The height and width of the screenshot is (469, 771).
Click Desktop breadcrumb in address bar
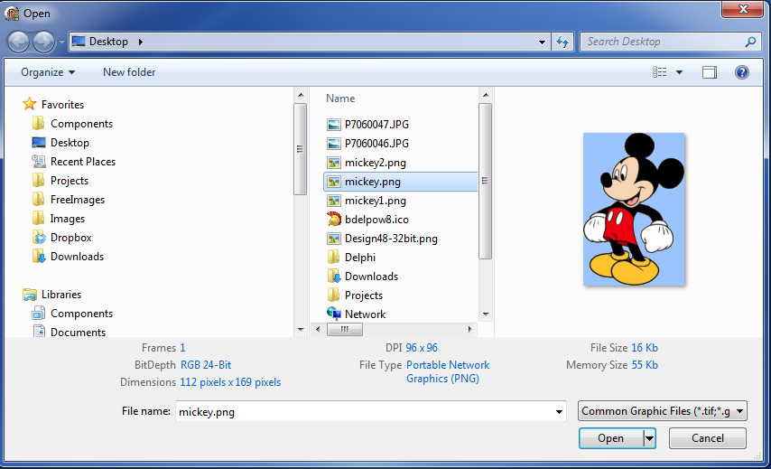point(108,42)
